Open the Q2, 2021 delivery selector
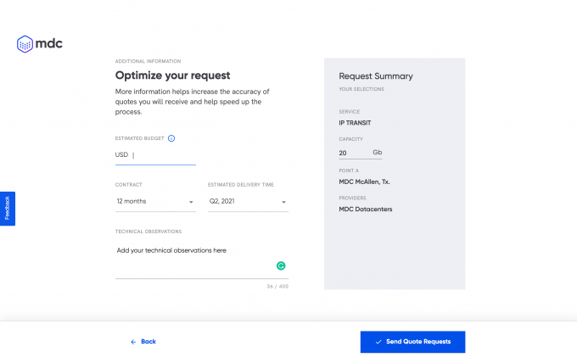This screenshot has height=363, width=577. pyautogui.click(x=248, y=202)
